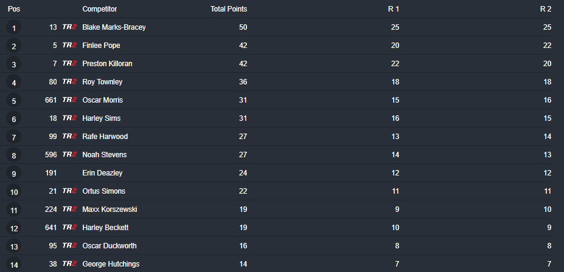Screen dimensions: 564x272
Task: Click the TR2 badge for Roy Townley
Action: pos(69,82)
